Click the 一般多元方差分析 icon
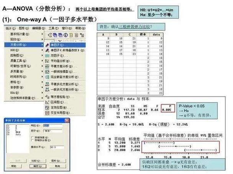Viewport: 233px width, 174px height. pos(47,90)
